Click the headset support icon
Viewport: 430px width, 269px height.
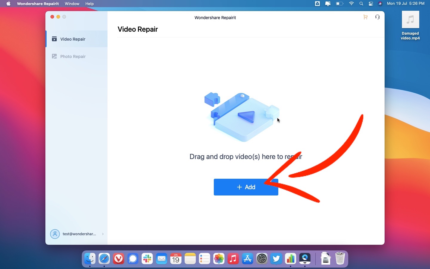click(x=378, y=17)
